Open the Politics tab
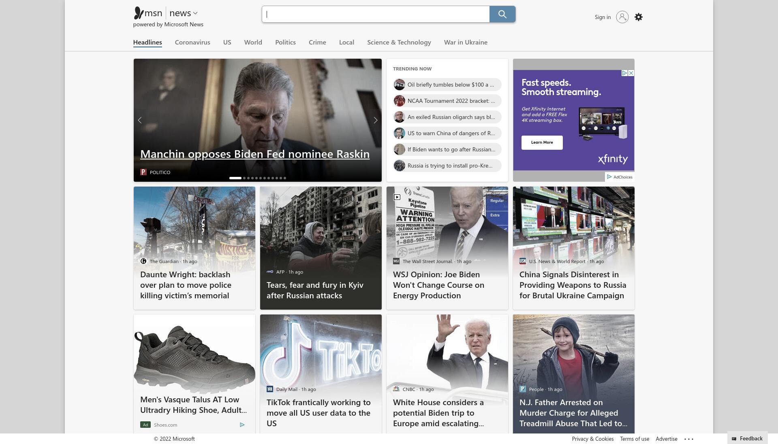Screen dimensions: 778x444 pyautogui.click(x=285, y=42)
